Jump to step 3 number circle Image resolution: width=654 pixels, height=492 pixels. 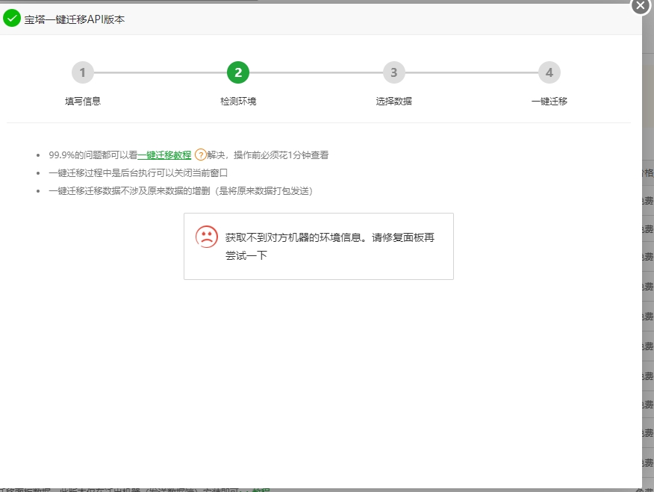pos(393,72)
